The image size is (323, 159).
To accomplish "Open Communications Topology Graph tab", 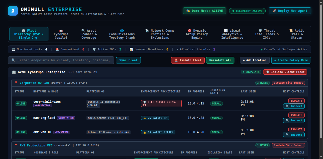I will (x=122, y=34).
